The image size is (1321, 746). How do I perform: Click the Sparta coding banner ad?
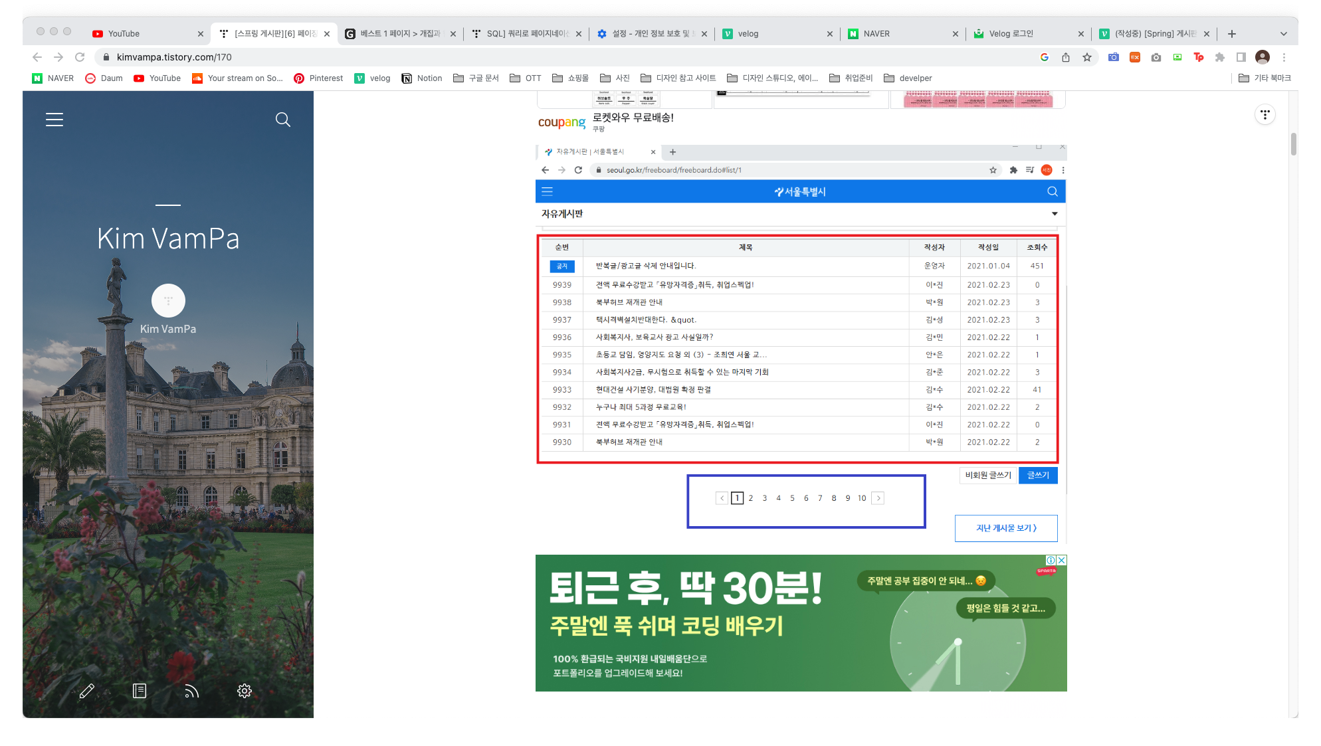click(801, 623)
